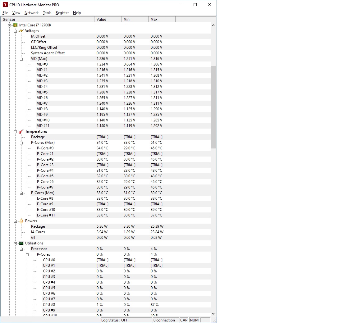The width and height of the screenshot is (358, 323).
Task: Click the CPUID Hardware Monitor app icon
Action: point(5,5)
